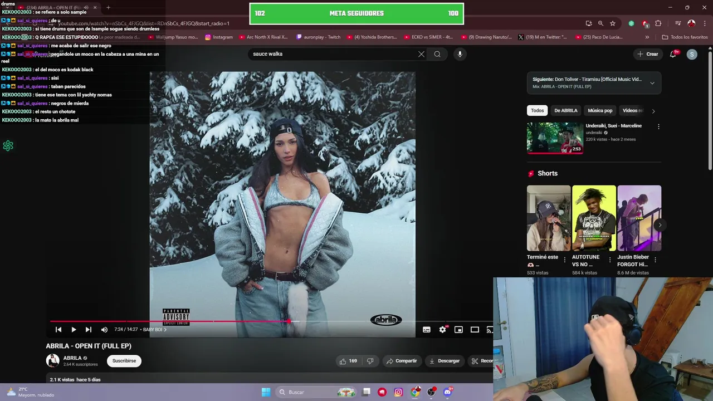Clear the 'sauce walka' search text

pyautogui.click(x=421, y=54)
